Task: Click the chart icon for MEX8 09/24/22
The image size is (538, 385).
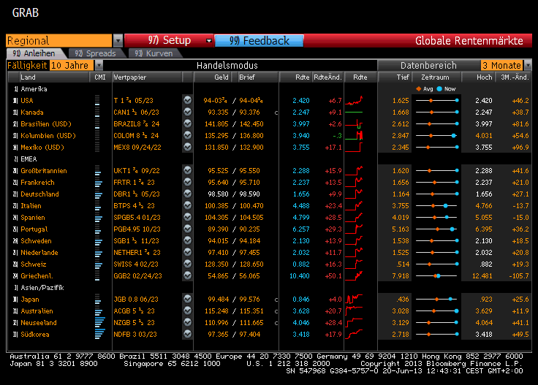Action: point(187,147)
